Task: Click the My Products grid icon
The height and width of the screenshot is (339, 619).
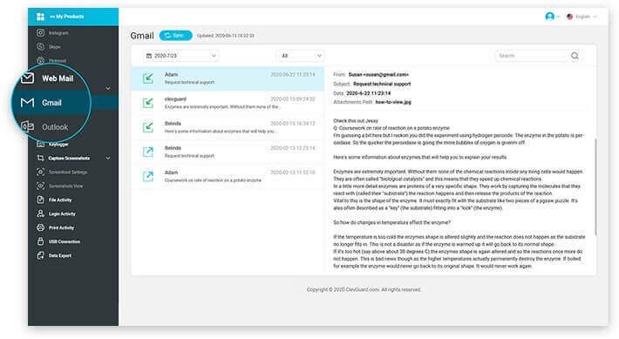Action: pos(41,17)
